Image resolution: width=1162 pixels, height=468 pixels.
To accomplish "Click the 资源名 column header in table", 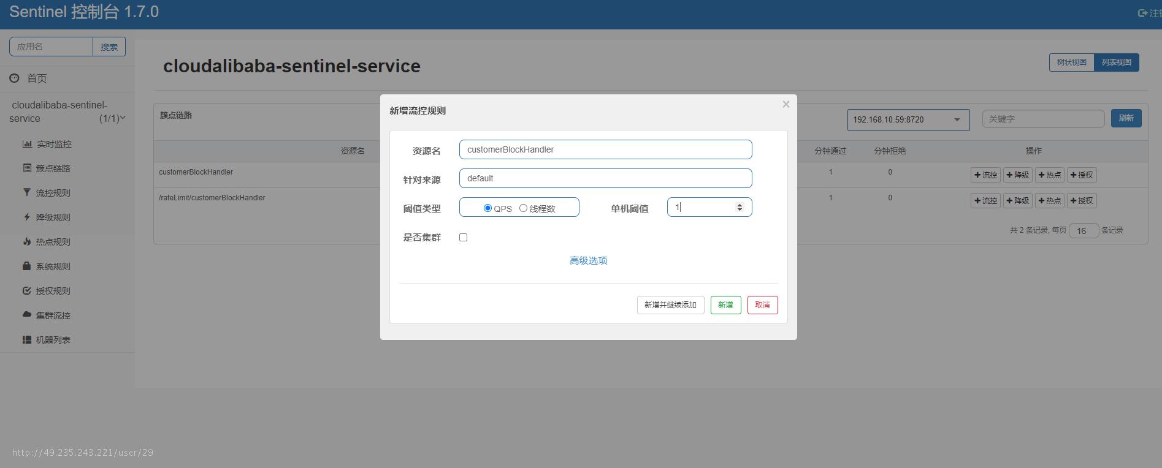I will pos(353,151).
